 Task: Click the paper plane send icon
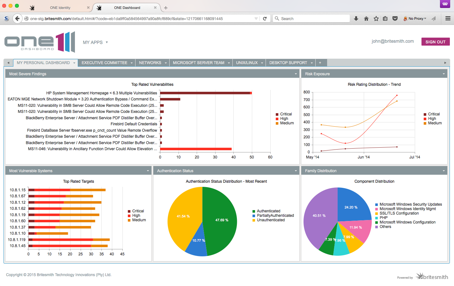tap(434, 18)
